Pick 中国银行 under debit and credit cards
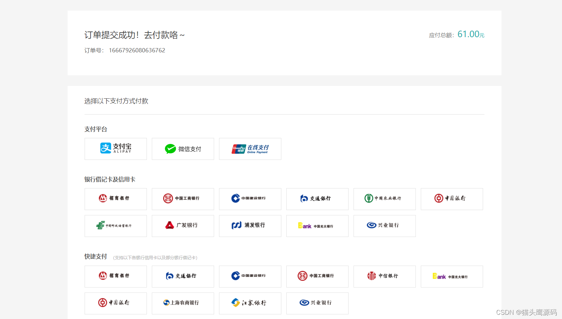The width and height of the screenshot is (562, 319). [452, 199]
